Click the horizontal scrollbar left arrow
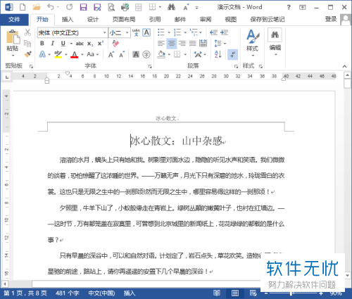Image resolution: width=352 pixels, height=299 pixels. tap(4, 284)
